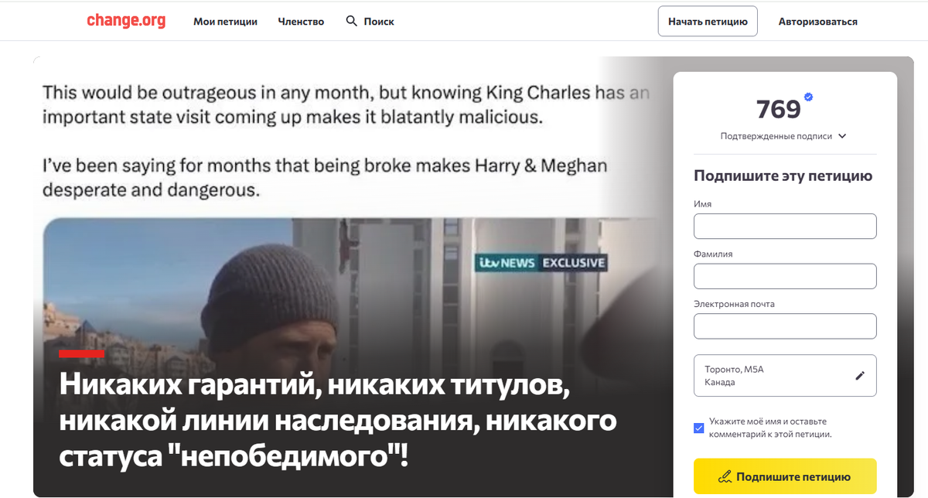Click the magnifier search icon
Viewport: 928px width, 498px height.
[352, 21]
